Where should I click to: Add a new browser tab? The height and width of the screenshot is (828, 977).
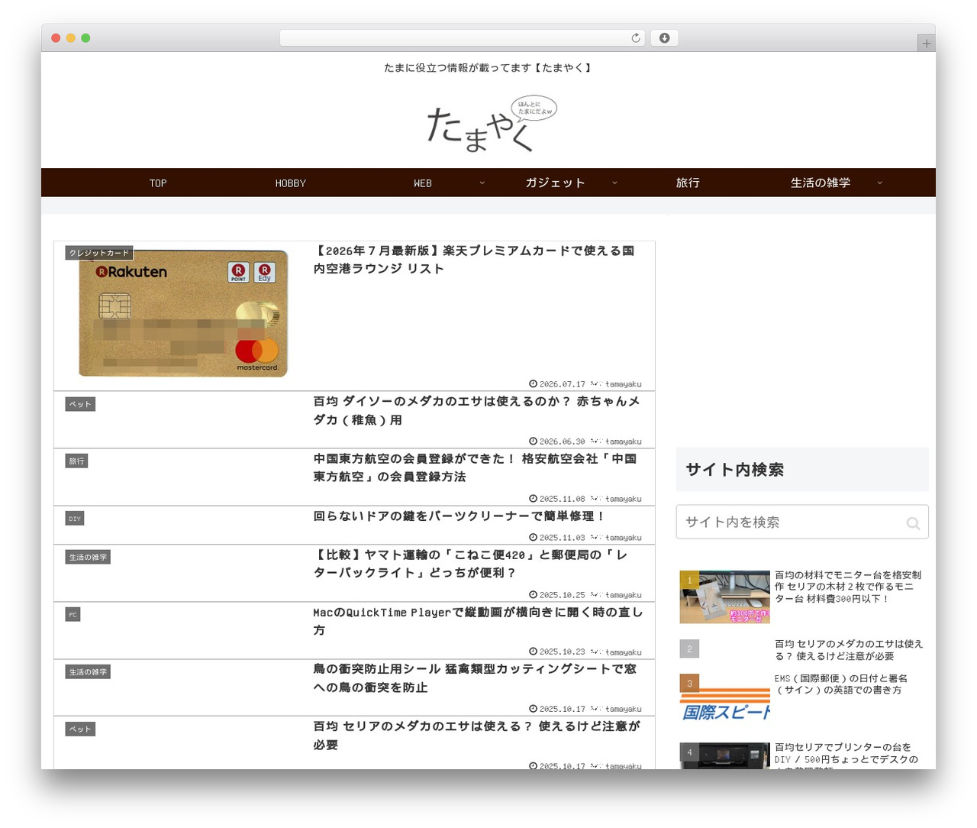[926, 44]
